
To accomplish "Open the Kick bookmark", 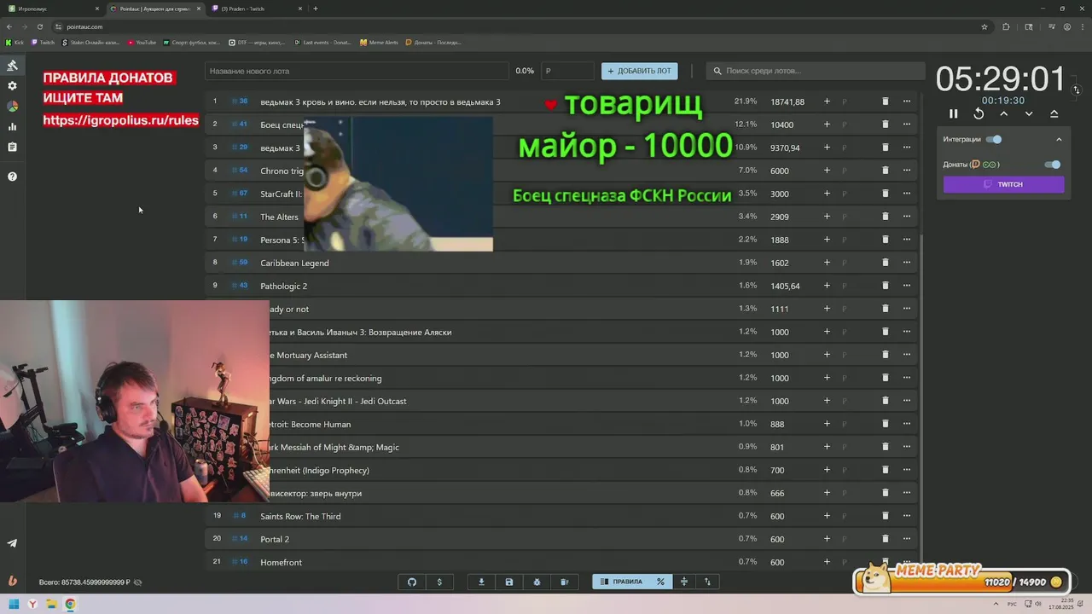I will [15, 42].
